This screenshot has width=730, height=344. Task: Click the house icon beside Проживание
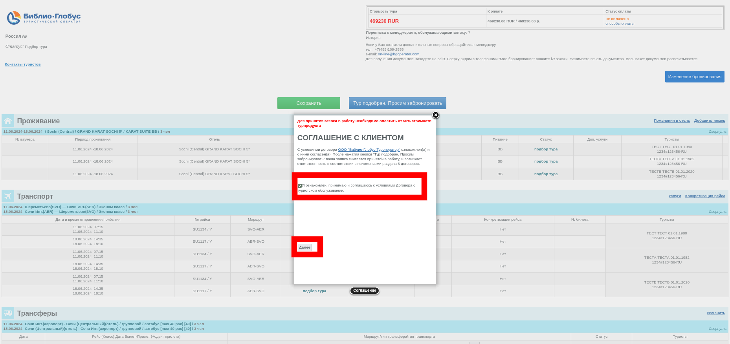(x=8, y=121)
